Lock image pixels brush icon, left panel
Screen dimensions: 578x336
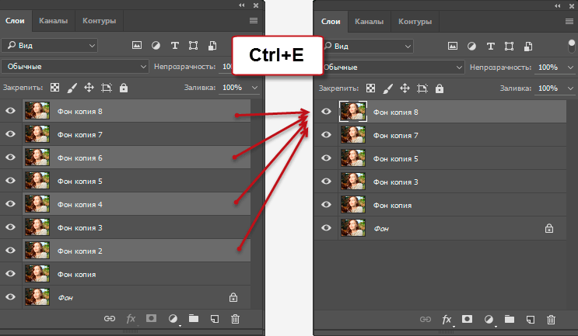(72, 88)
